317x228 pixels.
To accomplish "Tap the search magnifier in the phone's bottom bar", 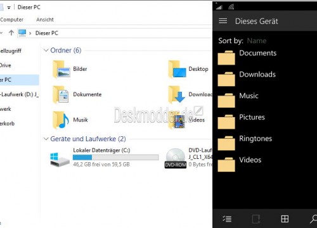I will [x=313, y=218].
